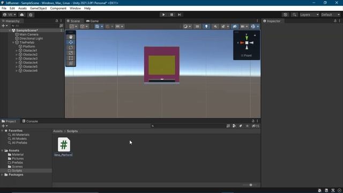Expand the Packages folder
This screenshot has width=343, height=193.
(x=2, y=175)
